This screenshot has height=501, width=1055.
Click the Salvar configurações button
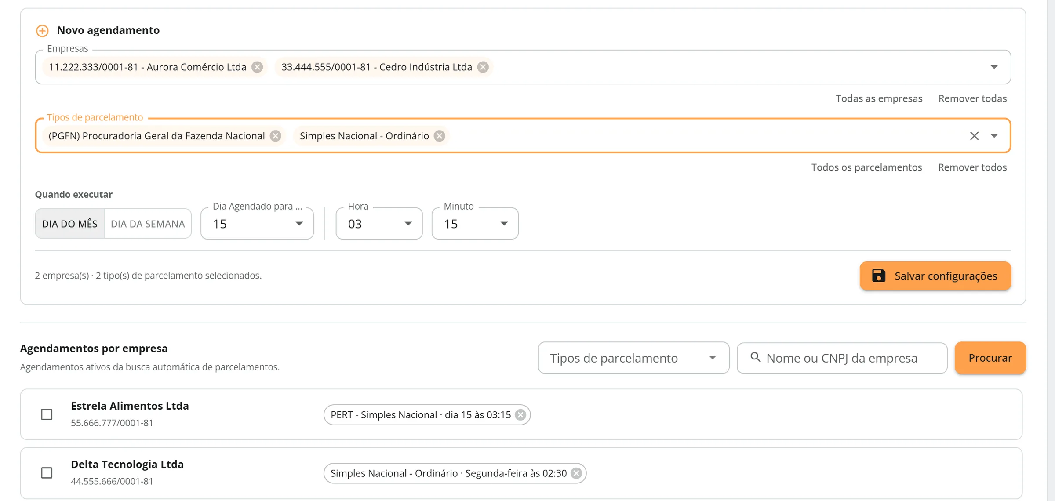click(935, 276)
